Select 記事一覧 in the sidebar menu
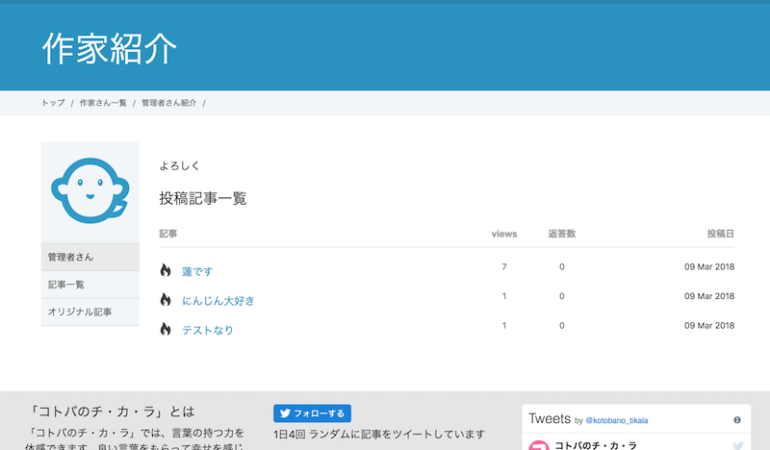Viewport: 770px width, 450px height. [x=90, y=285]
